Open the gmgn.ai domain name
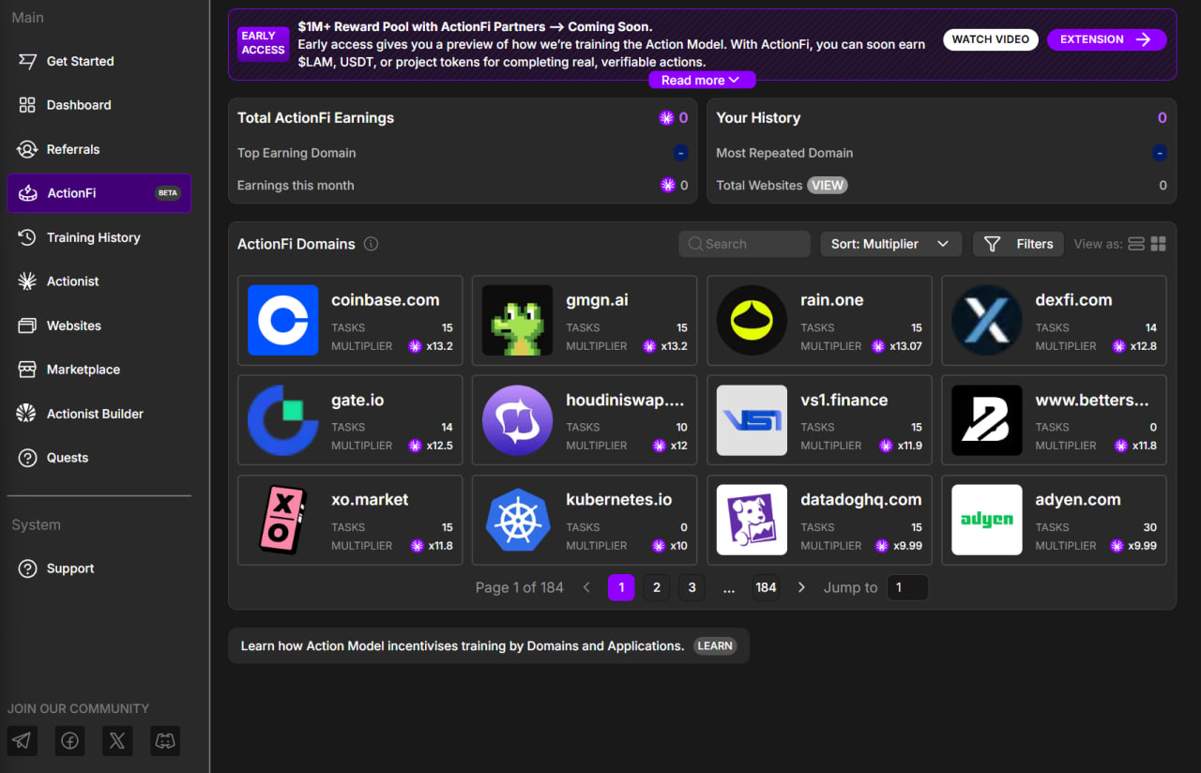This screenshot has height=773, width=1201. tap(597, 300)
